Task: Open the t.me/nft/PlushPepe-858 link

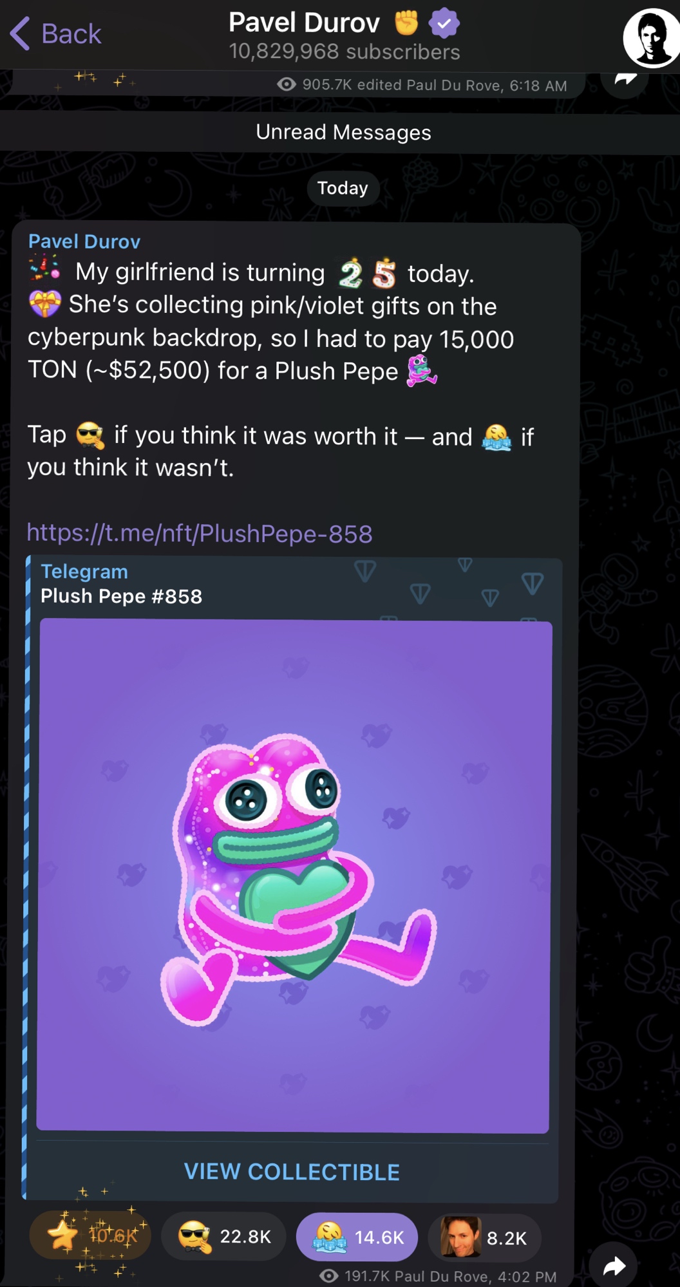Action: (200, 533)
